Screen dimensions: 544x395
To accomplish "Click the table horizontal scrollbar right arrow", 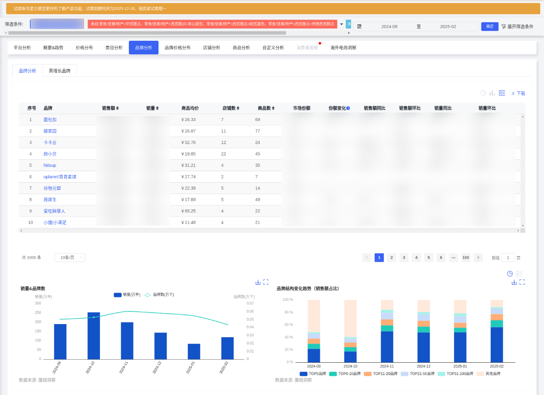I will point(518,231).
